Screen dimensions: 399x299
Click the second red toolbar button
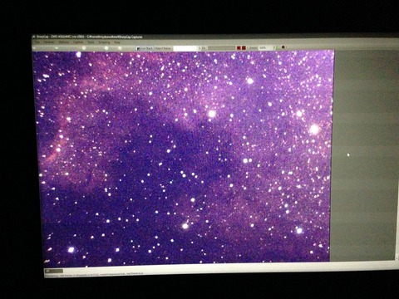coord(244,48)
